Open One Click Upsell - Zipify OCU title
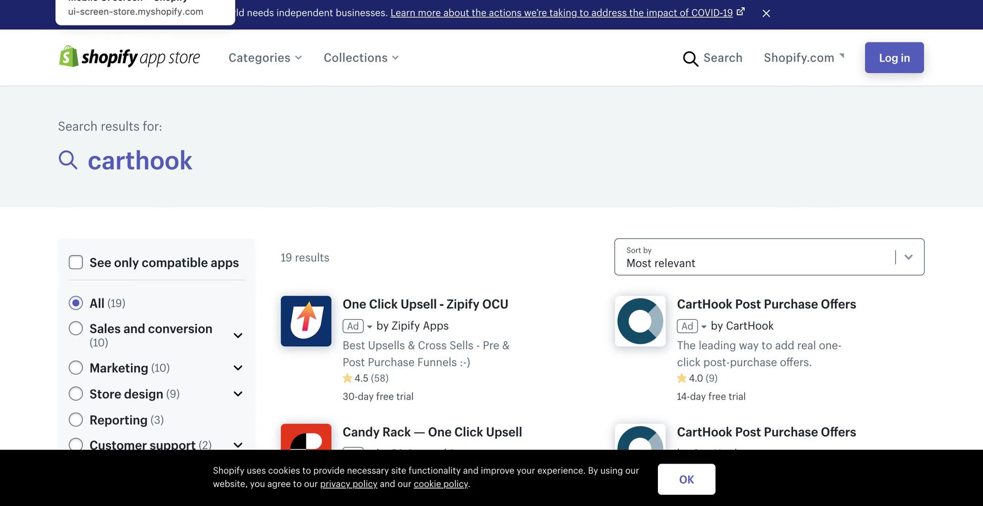 (x=425, y=304)
